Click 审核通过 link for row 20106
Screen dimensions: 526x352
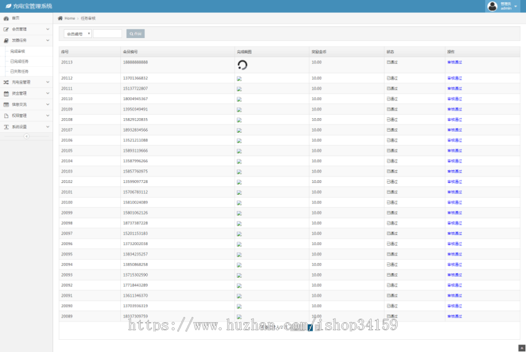[x=455, y=140]
